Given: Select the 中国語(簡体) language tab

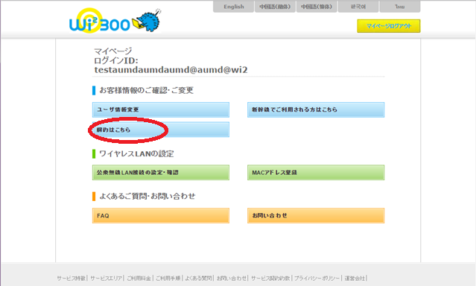Looking at the screenshot, I should (275, 7).
